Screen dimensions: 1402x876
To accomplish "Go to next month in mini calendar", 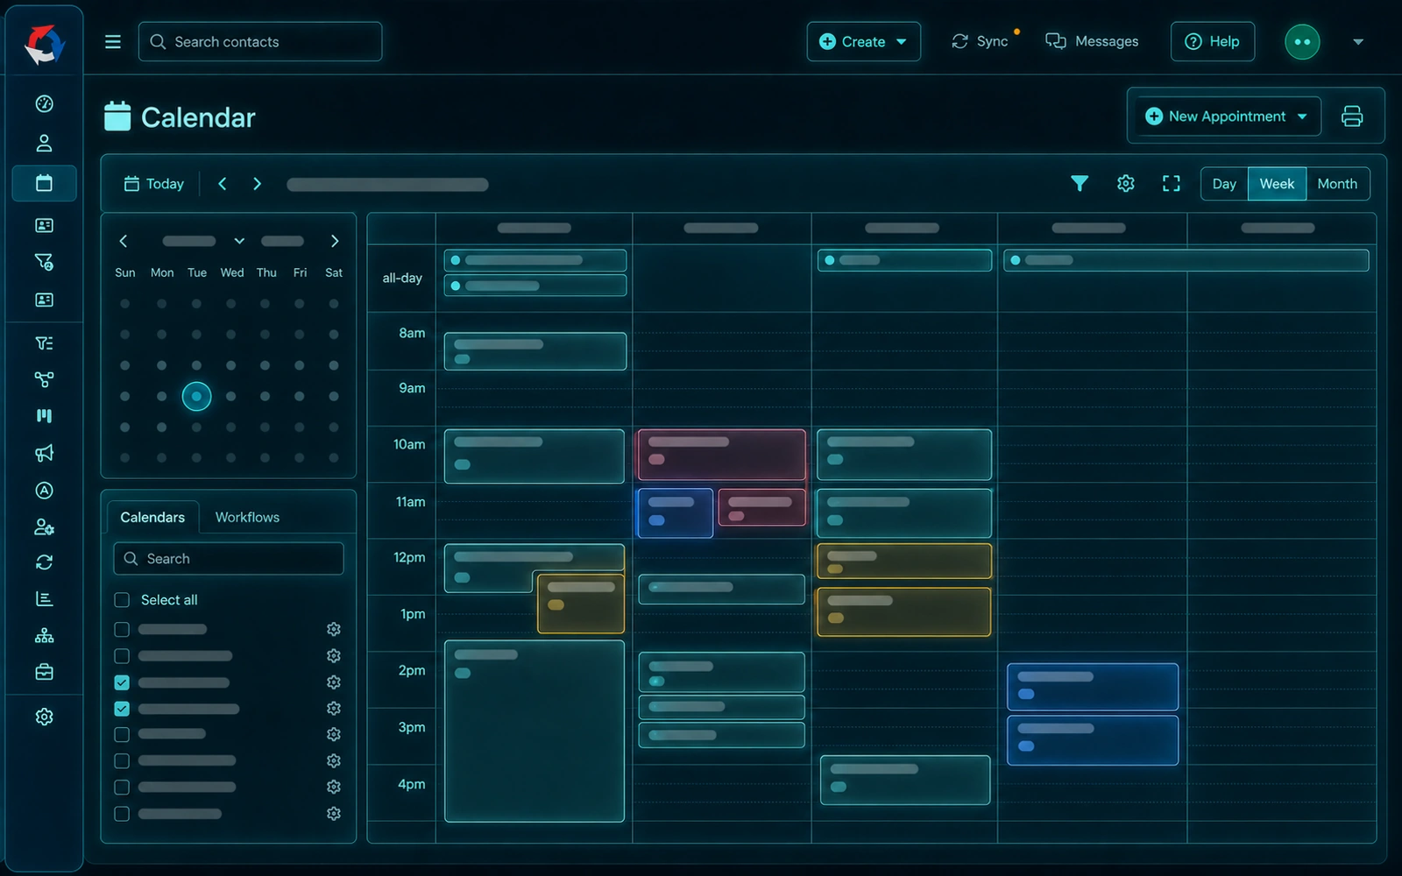I will point(334,241).
